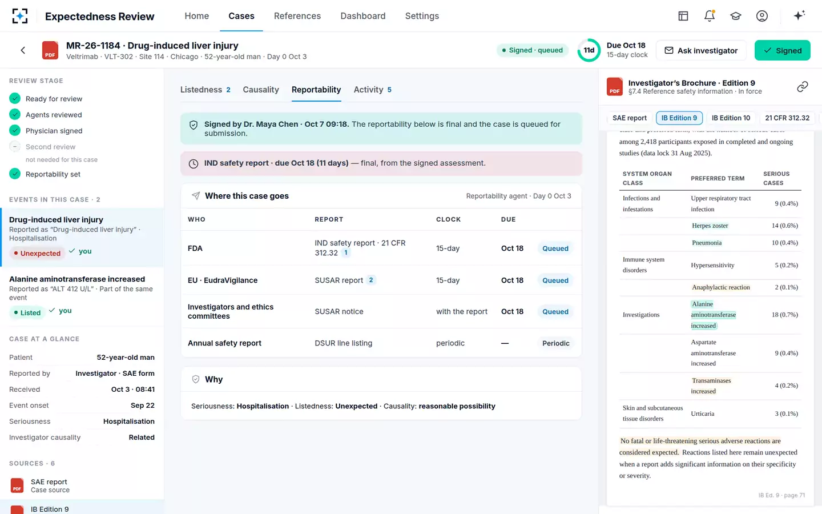
Task: Click the back arrow beside case title
Action: coord(23,50)
